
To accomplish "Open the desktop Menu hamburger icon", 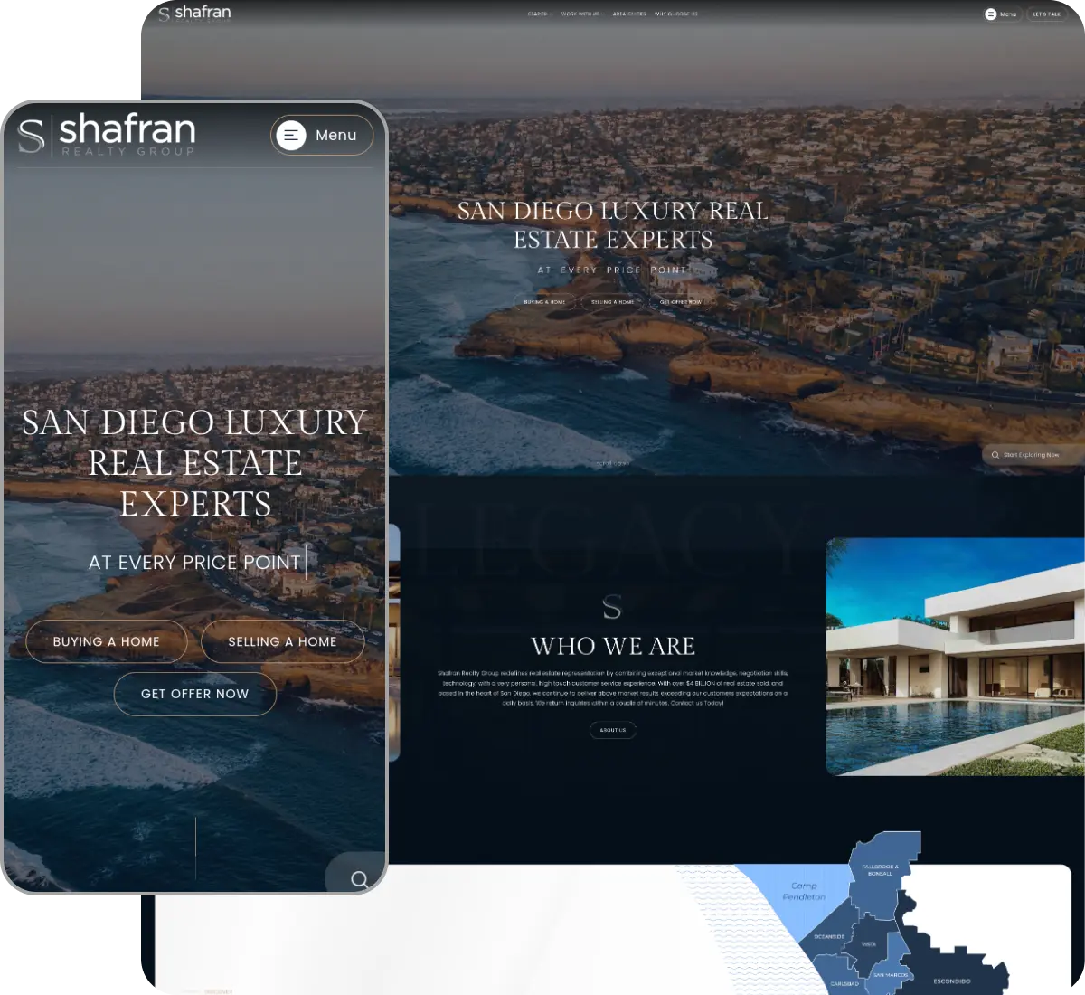I will coord(991,14).
